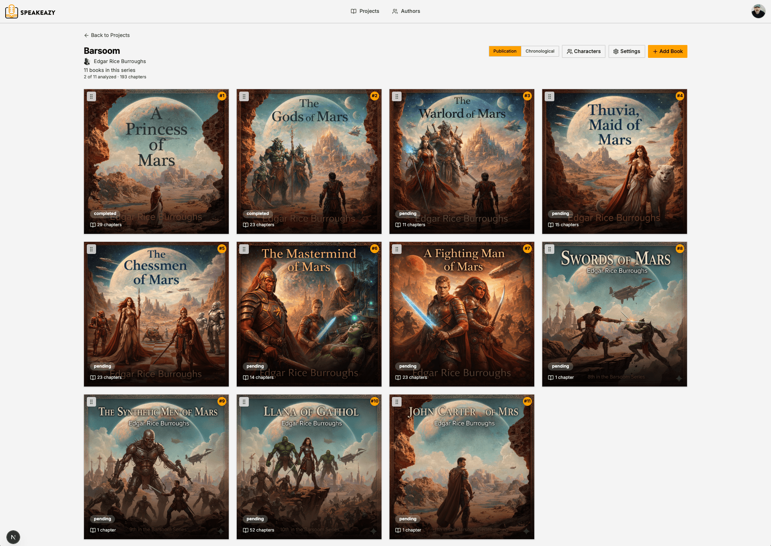This screenshot has height=546, width=771.
Task: Click drag handle on Llana of Gathol
Action: (x=244, y=402)
